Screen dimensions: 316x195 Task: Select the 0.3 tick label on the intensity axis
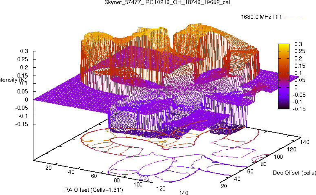[24, 51]
